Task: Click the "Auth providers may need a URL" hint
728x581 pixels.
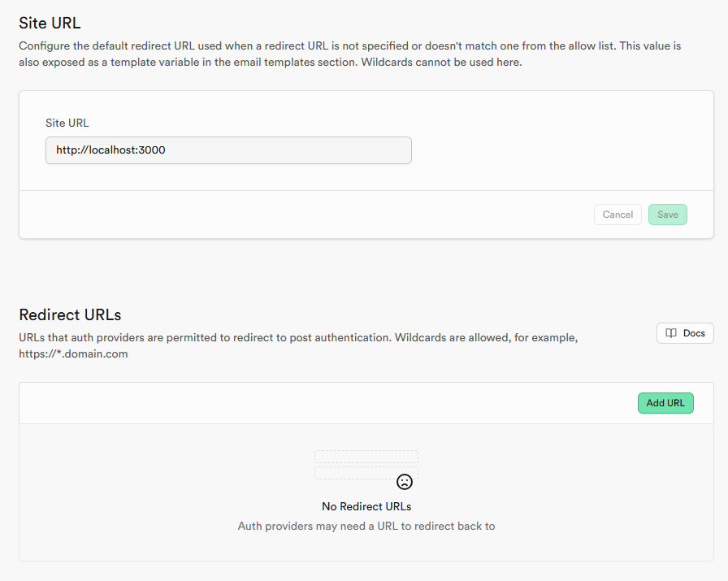Action: coord(366,526)
